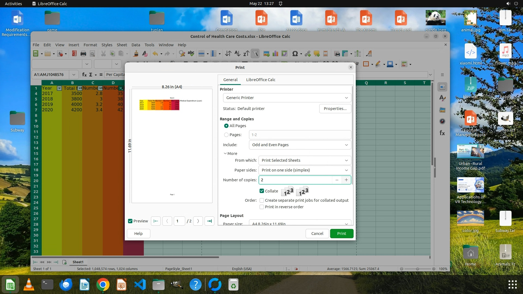523x294 pixels.
Task: Open the Data menu
Action: coord(136,45)
